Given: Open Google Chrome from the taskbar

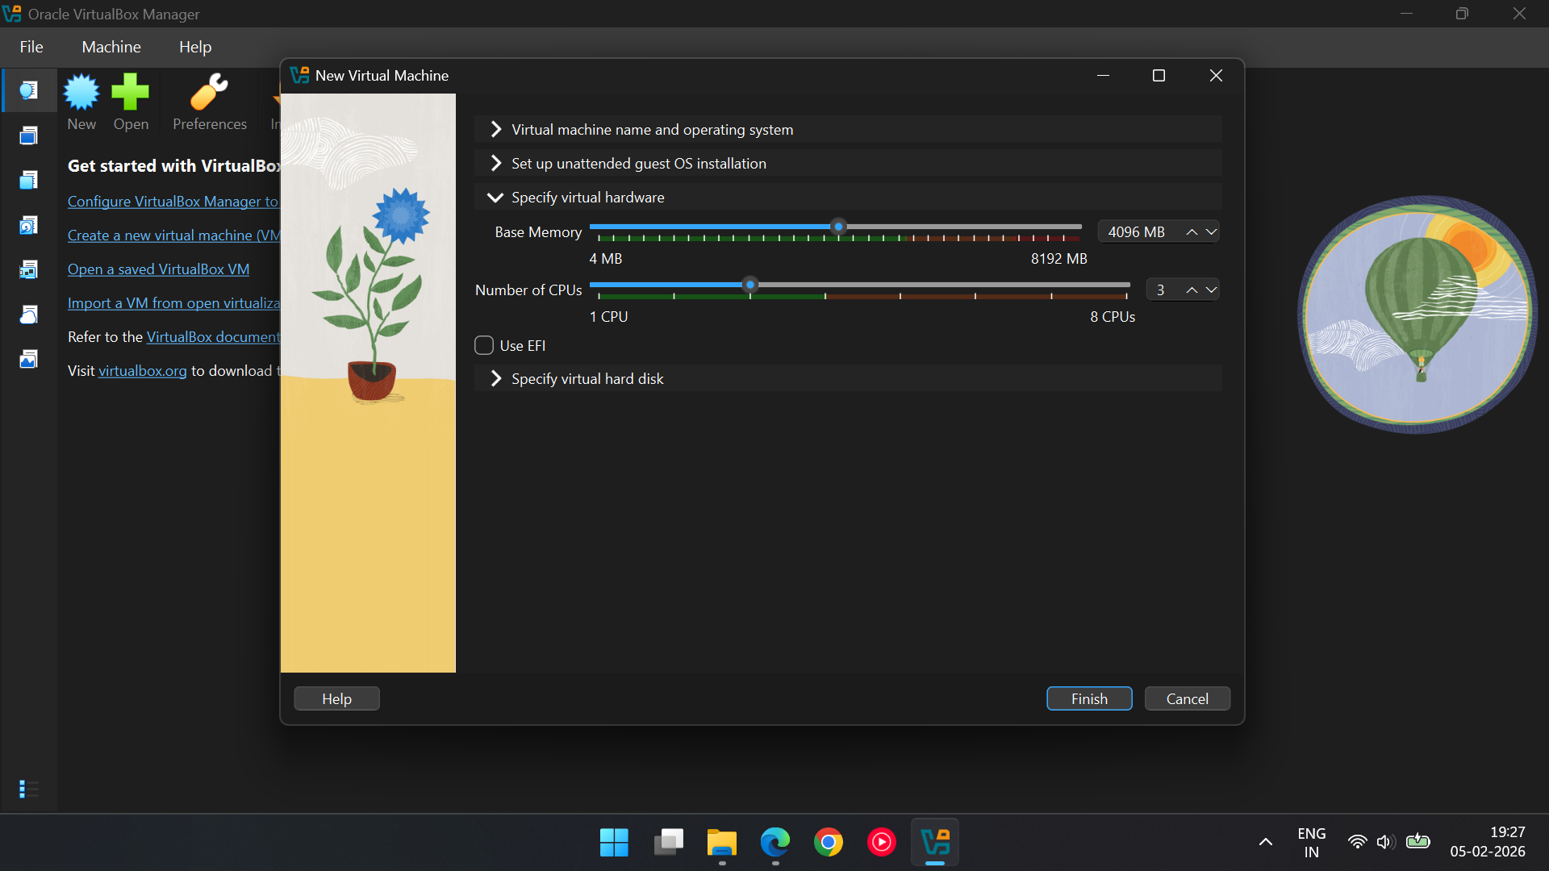Looking at the screenshot, I should (x=828, y=843).
